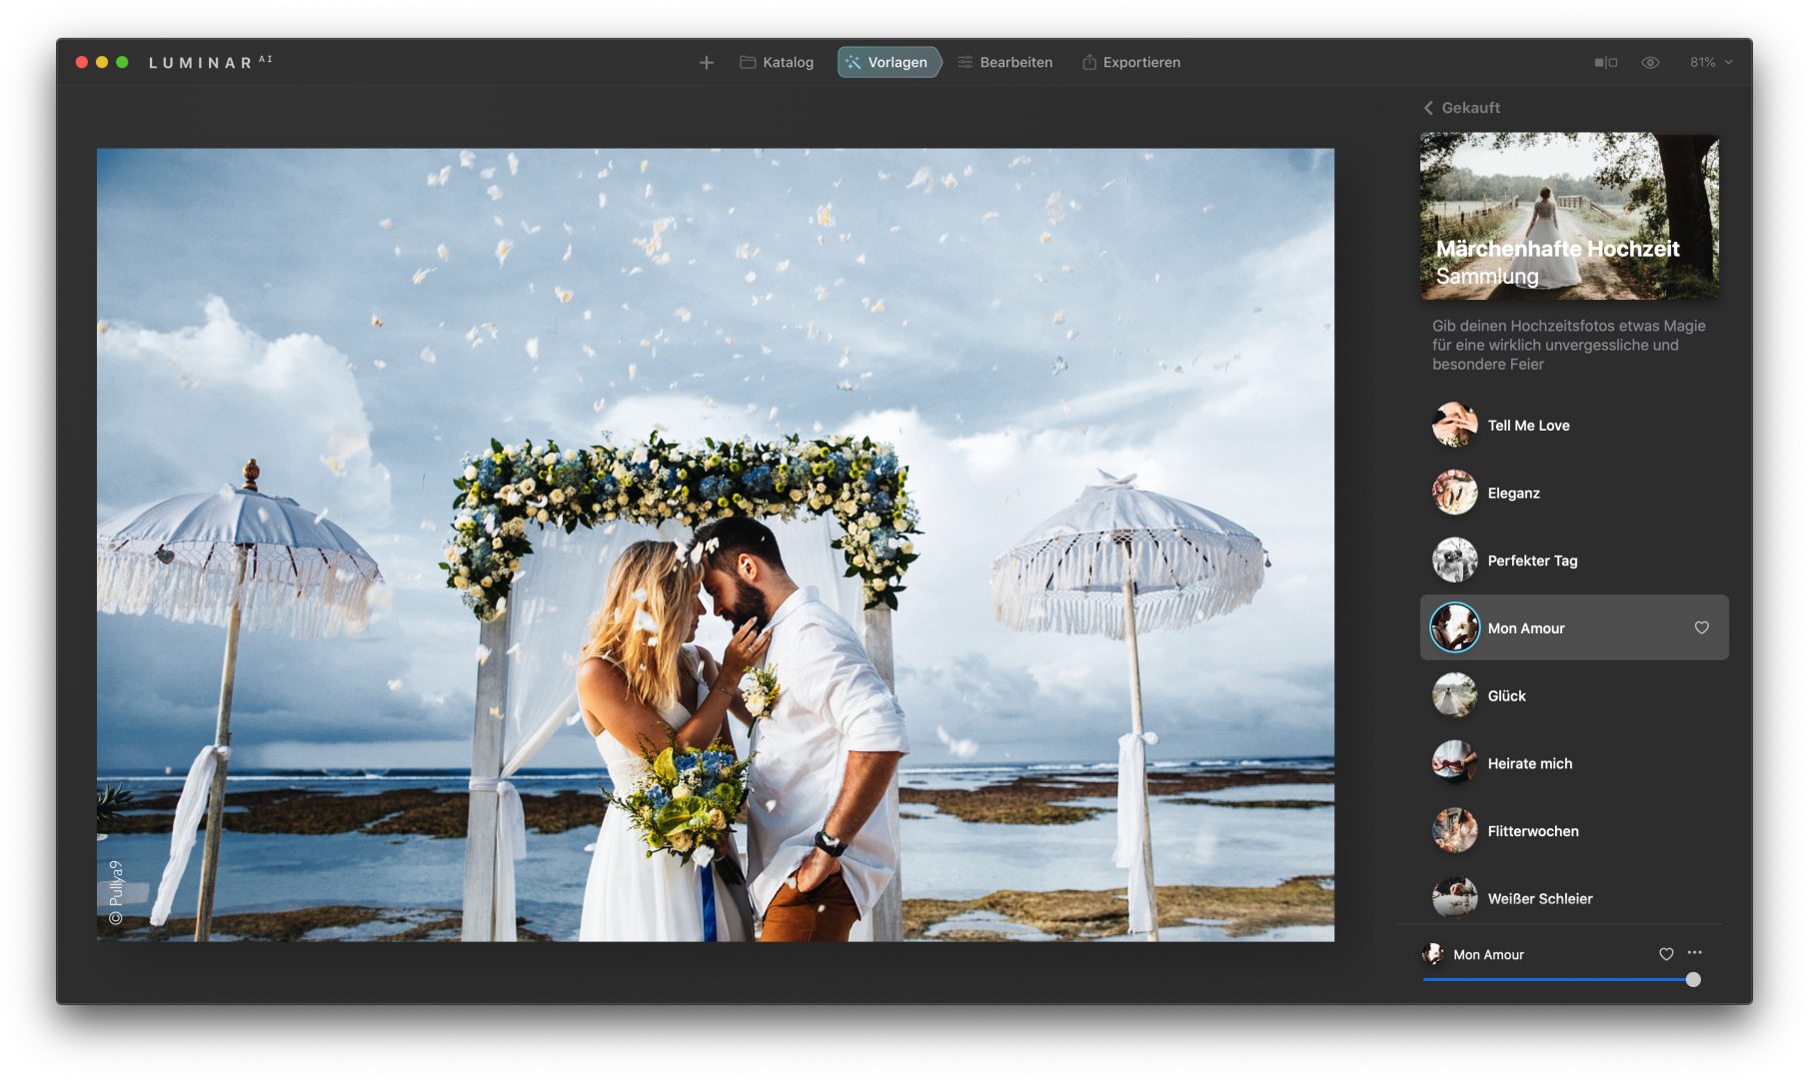Screen dimensions: 1809x1079
Task: Pick the Weißer Schleier template
Action: (1539, 899)
